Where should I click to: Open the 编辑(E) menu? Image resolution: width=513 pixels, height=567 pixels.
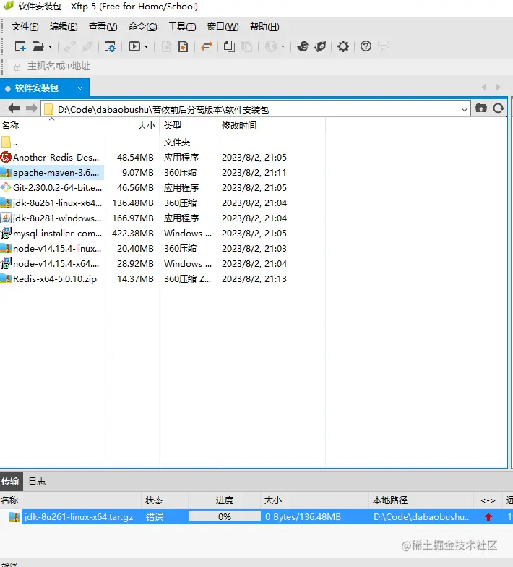64,27
